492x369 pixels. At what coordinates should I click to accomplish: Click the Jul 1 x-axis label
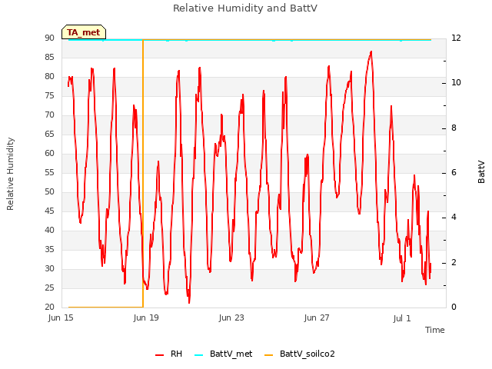[402, 318]
